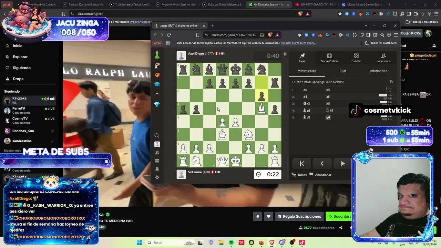Go back in the chess.com browser window
The image size is (441, 248).
(x=155, y=35)
